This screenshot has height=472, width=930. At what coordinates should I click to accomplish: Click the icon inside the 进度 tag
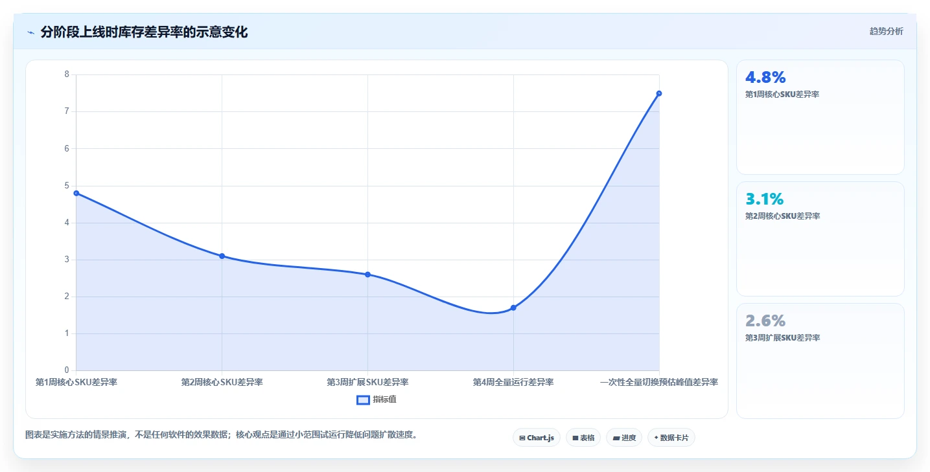tap(616, 438)
